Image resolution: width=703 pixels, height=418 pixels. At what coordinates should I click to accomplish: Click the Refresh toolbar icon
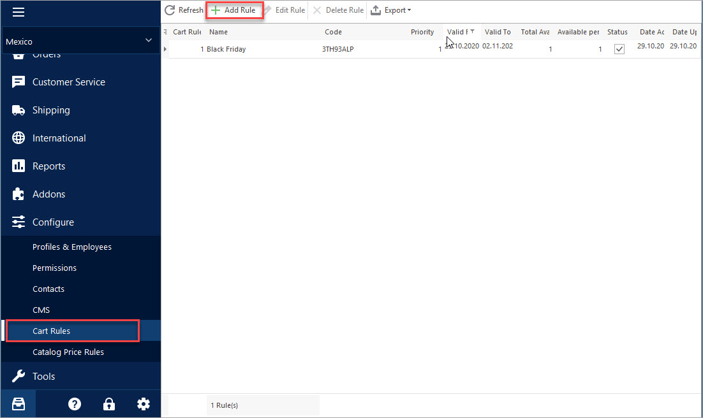(x=170, y=10)
